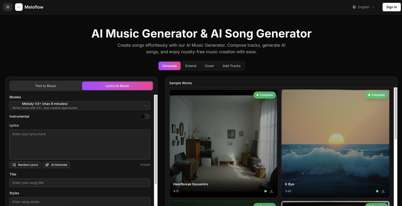Click the Enter your lyrics text area

pos(80,145)
